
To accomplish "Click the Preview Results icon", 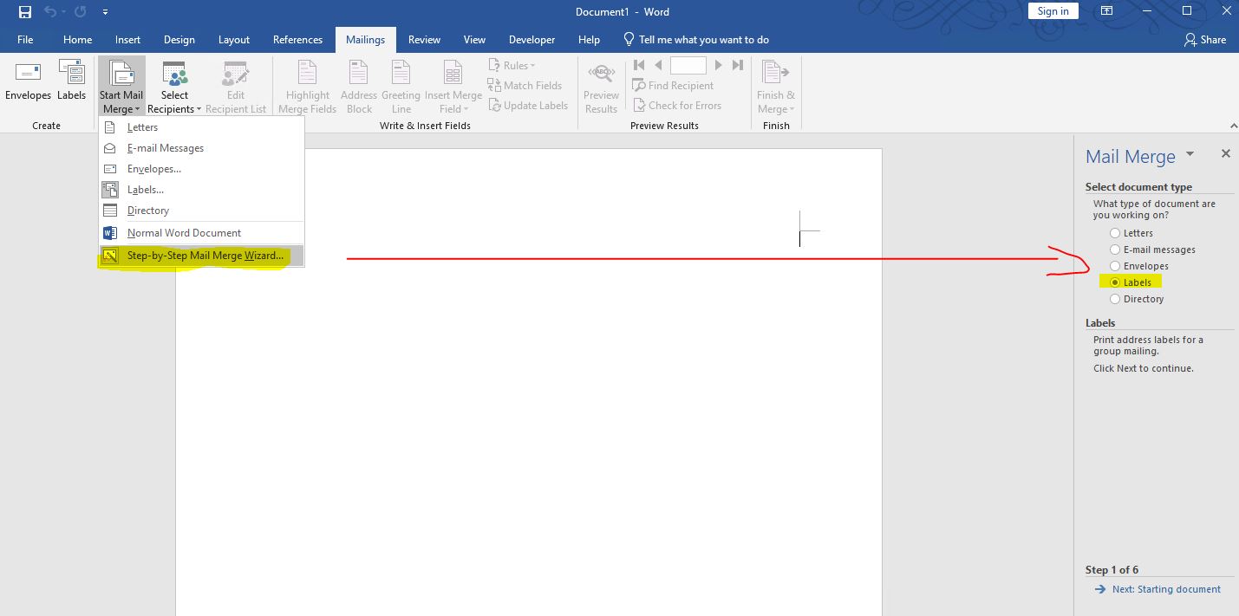I will point(601,87).
